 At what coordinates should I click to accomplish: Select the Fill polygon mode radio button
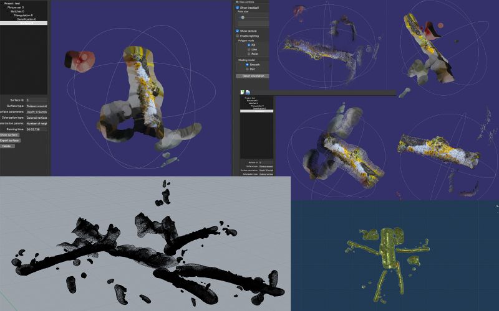point(249,45)
